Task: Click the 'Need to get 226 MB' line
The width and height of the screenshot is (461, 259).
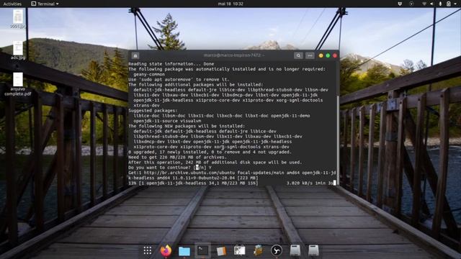Action: 177,157
